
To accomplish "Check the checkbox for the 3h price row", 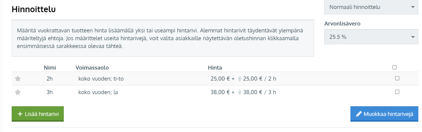I will click(x=397, y=92).
